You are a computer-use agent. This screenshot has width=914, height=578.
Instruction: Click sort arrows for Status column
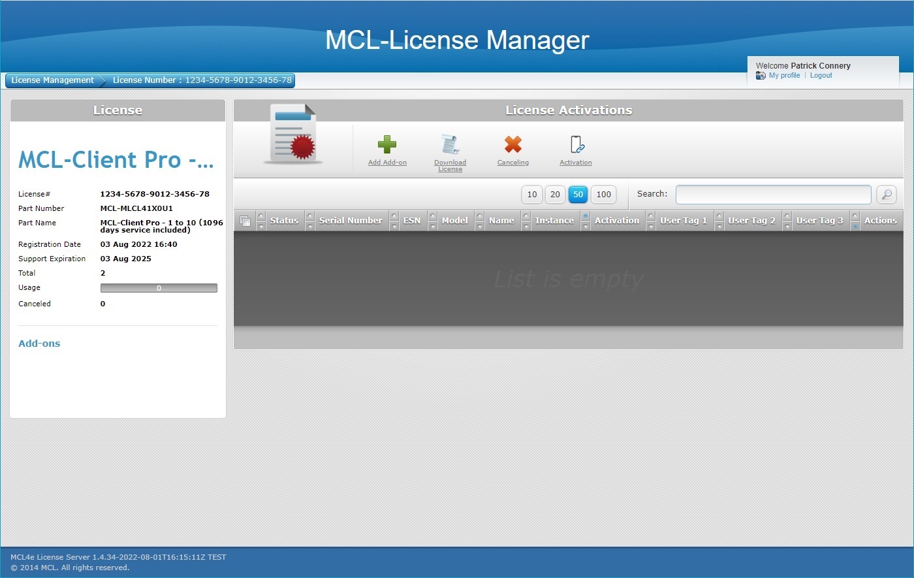[261, 221]
